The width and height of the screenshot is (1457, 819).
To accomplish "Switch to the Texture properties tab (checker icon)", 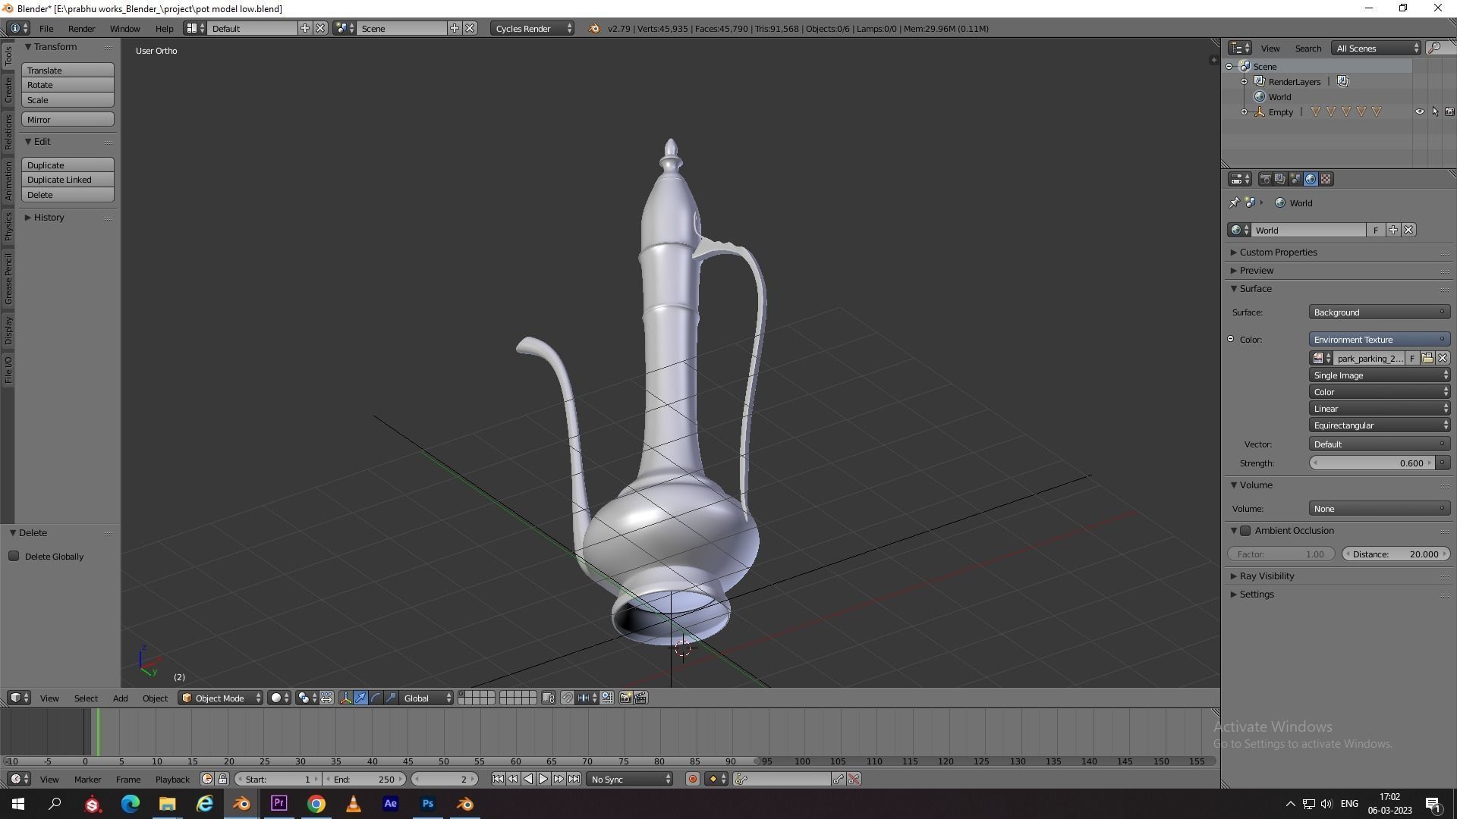I will [1326, 180].
